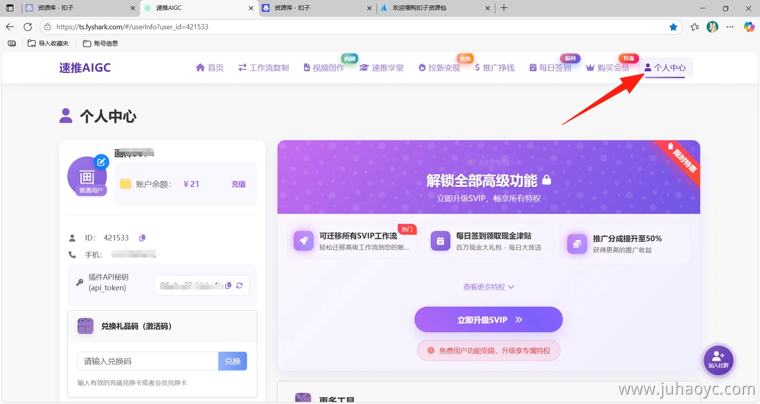Select 拉新变现 in the navigation bar
The width and height of the screenshot is (760, 404).
coord(439,68)
